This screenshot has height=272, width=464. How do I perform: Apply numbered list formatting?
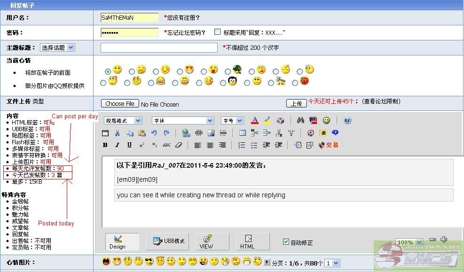(x=242, y=145)
